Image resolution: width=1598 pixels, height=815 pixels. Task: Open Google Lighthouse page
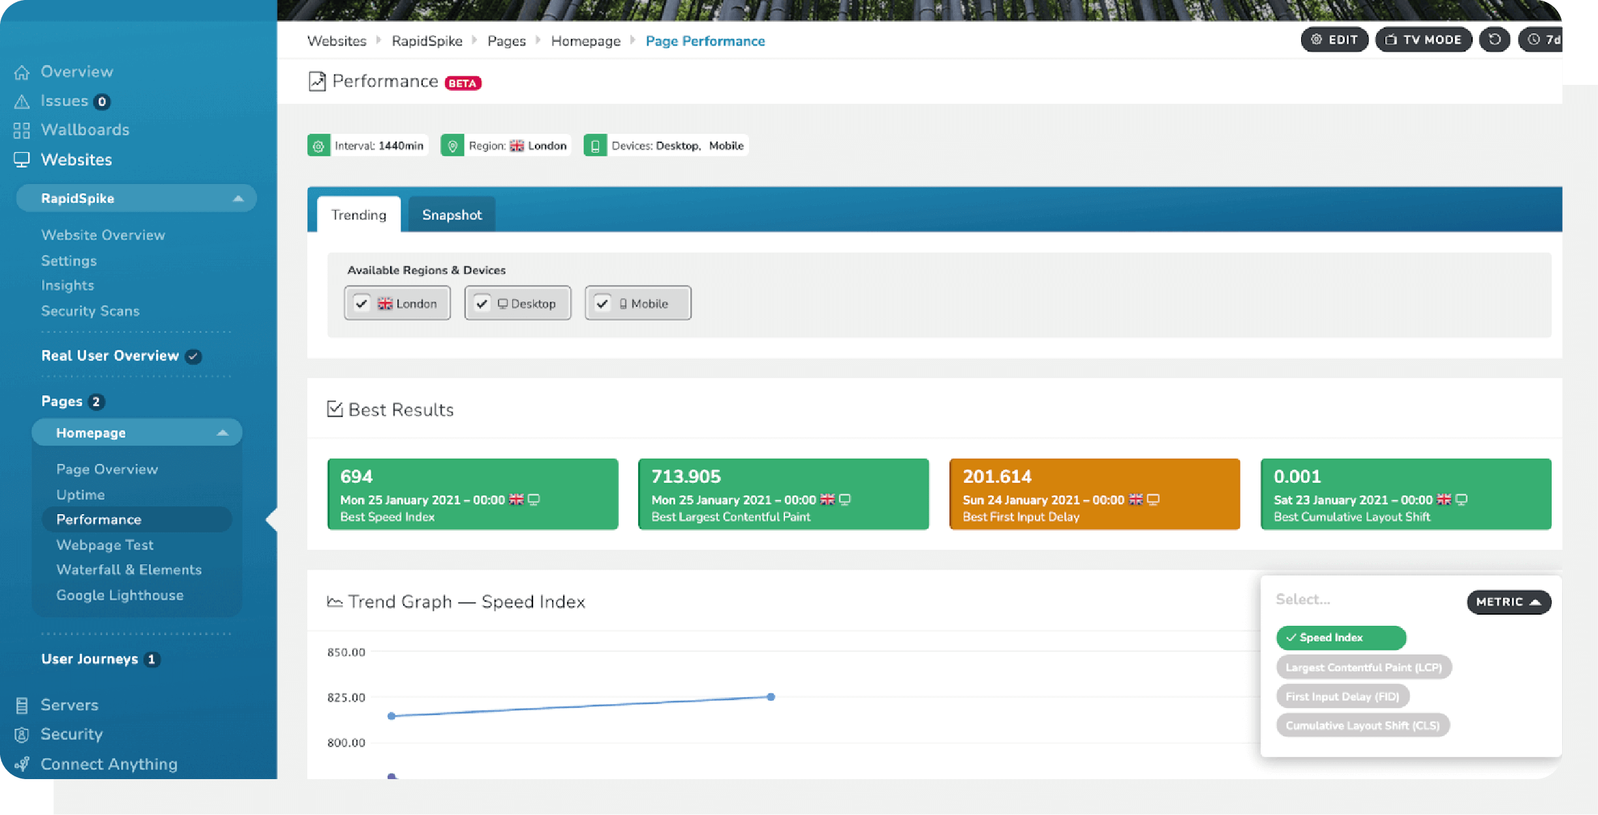pos(120,595)
